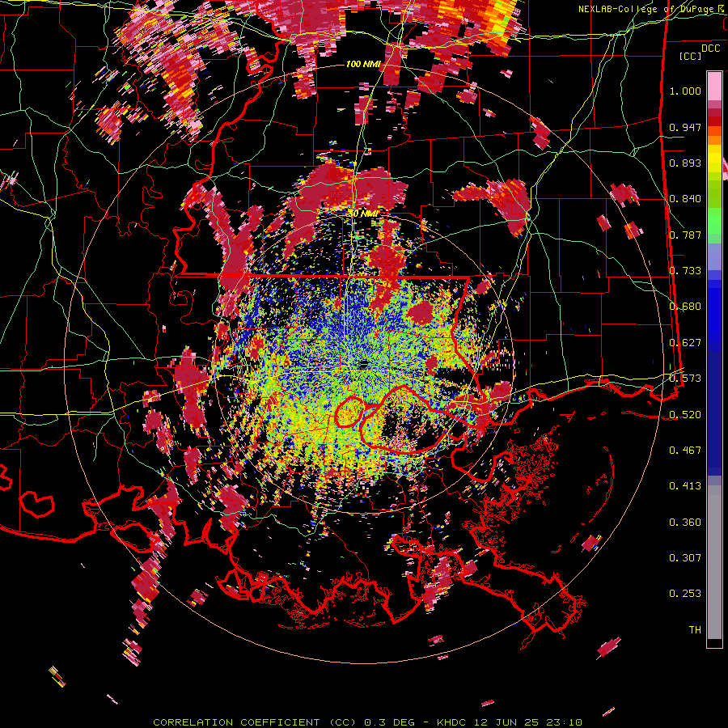
Task: Click the 0.467 color scale label
Action: tap(685, 451)
